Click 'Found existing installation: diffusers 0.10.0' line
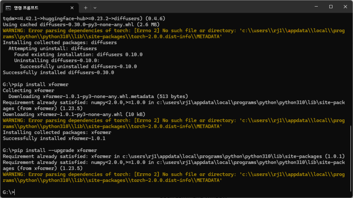353x198 pixels. point(78,54)
